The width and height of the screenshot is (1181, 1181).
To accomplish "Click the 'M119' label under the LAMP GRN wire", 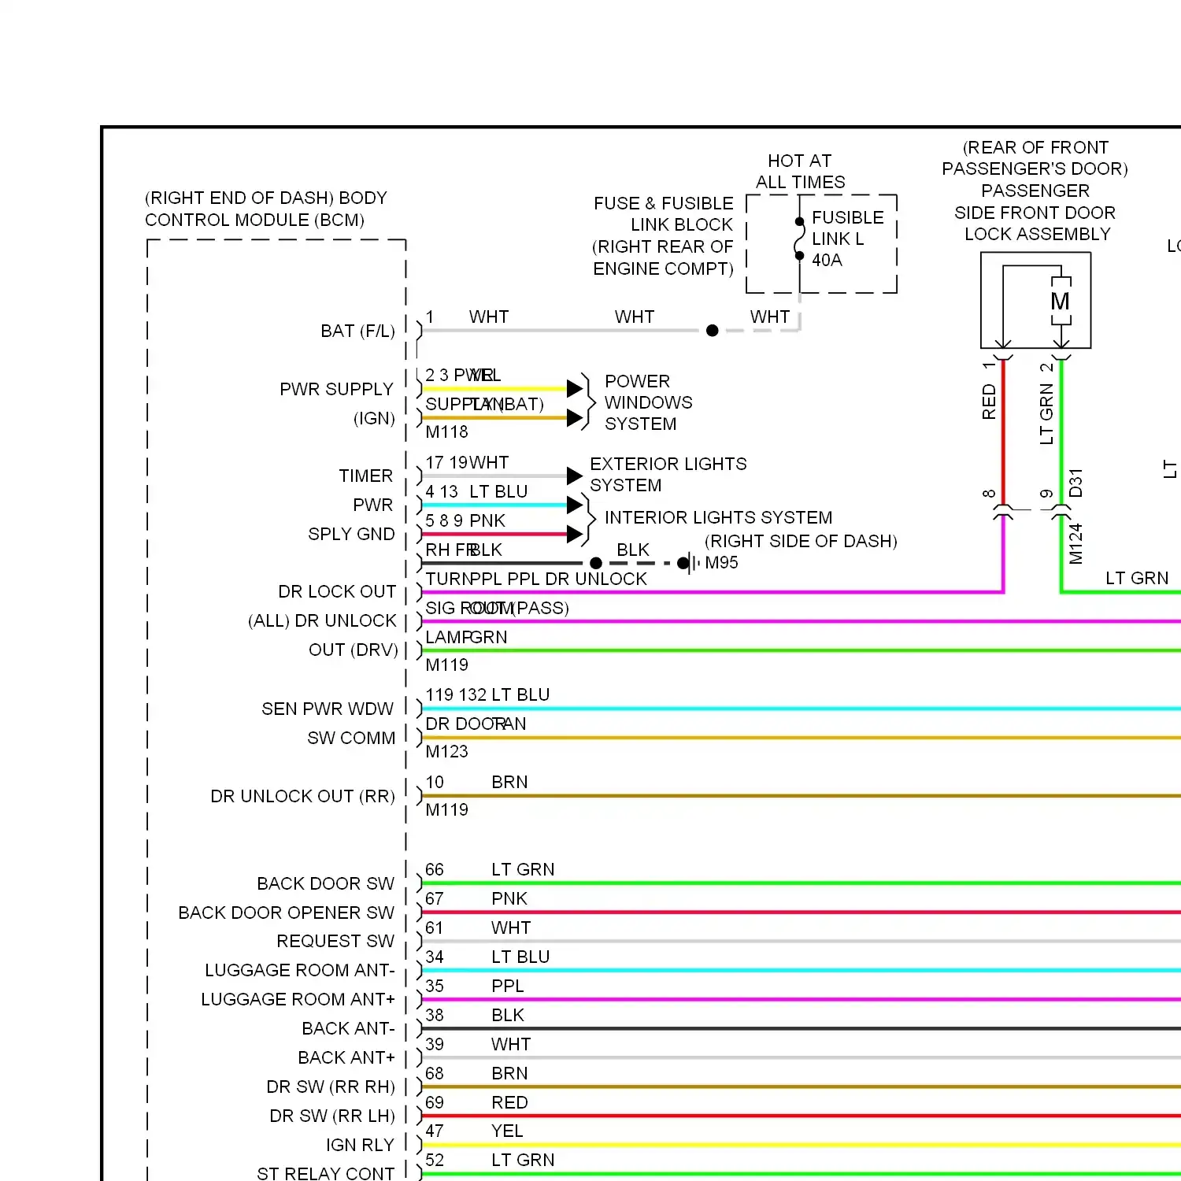I will click(446, 665).
